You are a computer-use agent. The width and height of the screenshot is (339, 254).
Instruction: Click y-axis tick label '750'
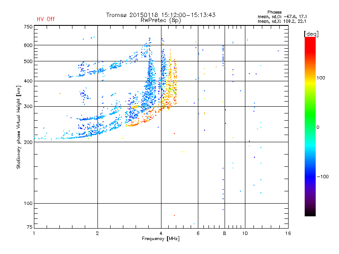[28, 27]
